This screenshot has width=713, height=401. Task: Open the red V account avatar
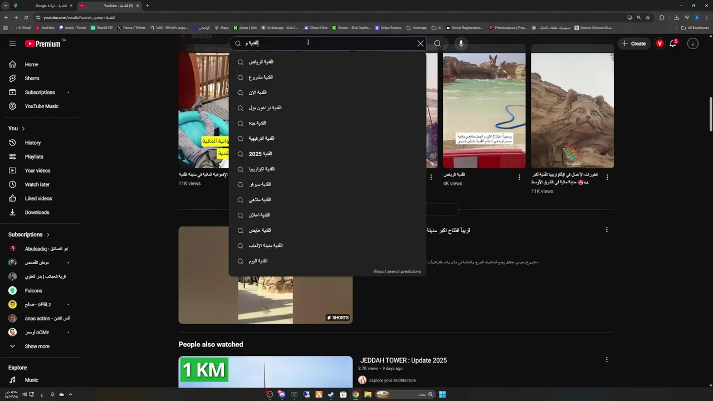660,43
